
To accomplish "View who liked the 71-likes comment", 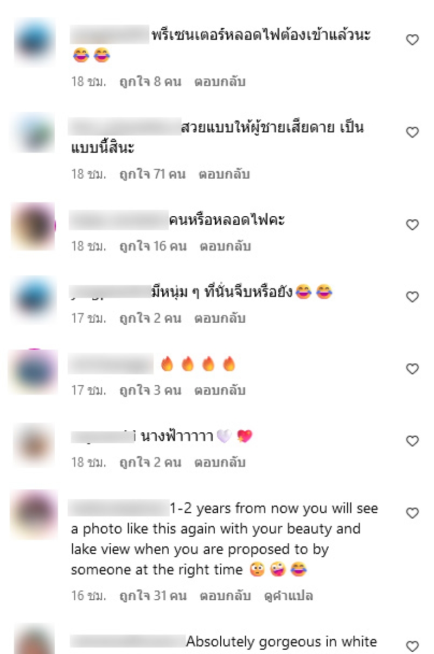I will 152,174.
